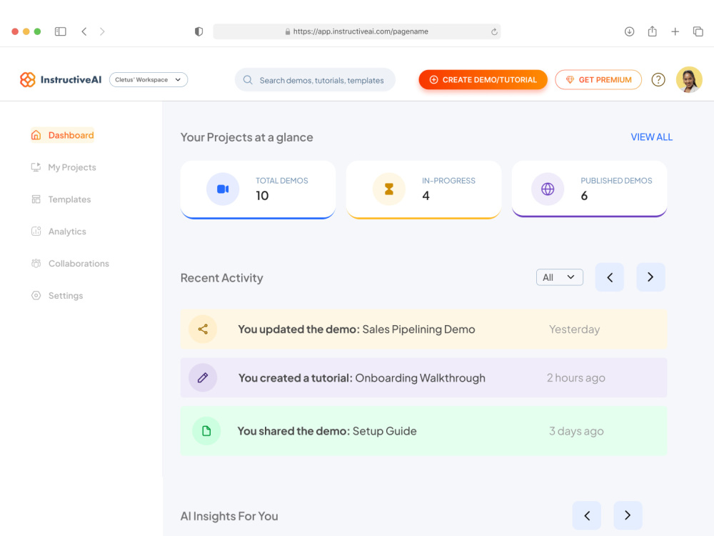Click the 3 days ago timestamp
This screenshot has width=714, height=536.
tap(576, 431)
